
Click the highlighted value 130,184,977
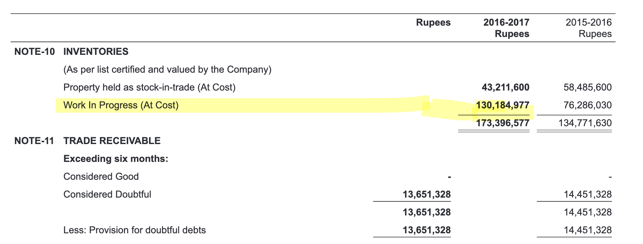pos(502,105)
